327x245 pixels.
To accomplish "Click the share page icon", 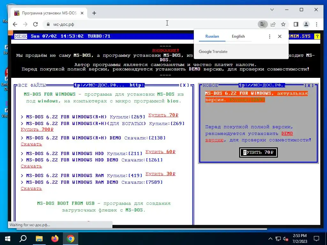I will point(273,24).
